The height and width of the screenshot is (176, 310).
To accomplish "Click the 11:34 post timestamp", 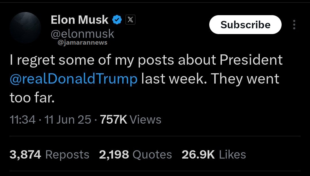I will 22,120.
